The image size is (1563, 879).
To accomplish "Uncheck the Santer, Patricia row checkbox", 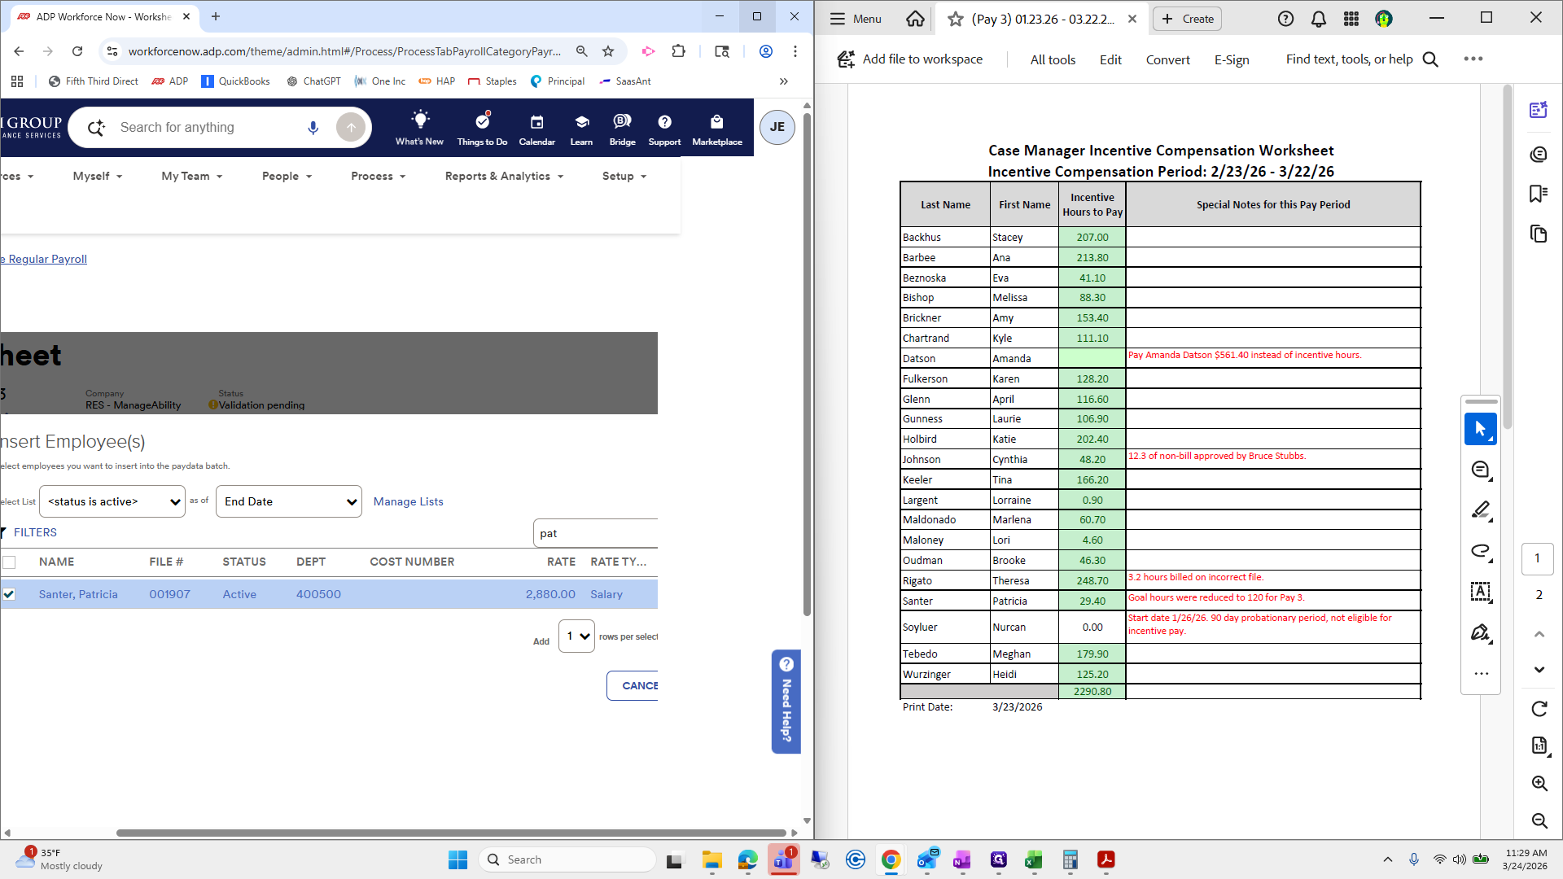I will [x=9, y=594].
